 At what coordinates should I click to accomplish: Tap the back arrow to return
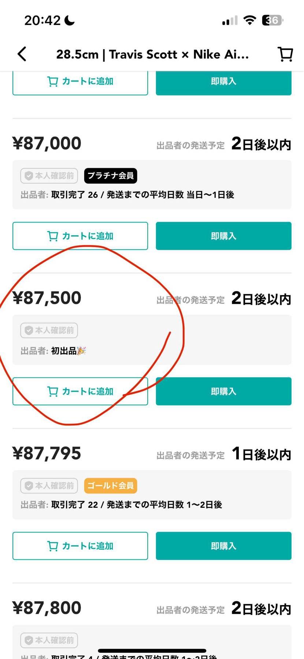[x=22, y=54]
